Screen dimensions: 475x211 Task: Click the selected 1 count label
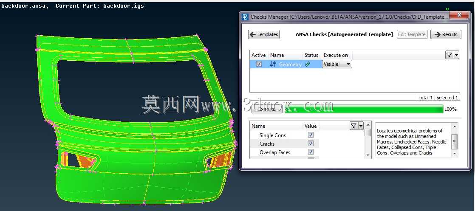pos(448,98)
